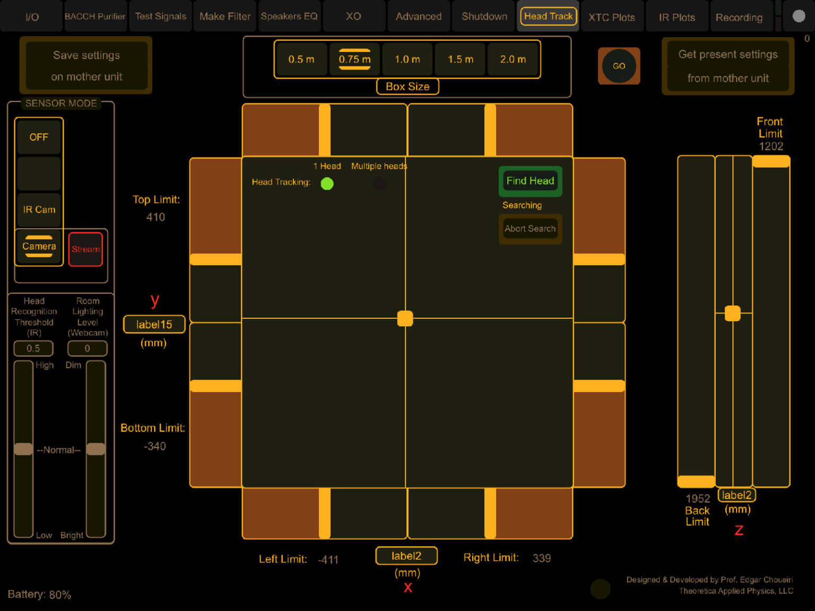Viewport: 815px width, 611px height.
Task: Select the 1 Head tracking indicator
Action: tap(327, 184)
